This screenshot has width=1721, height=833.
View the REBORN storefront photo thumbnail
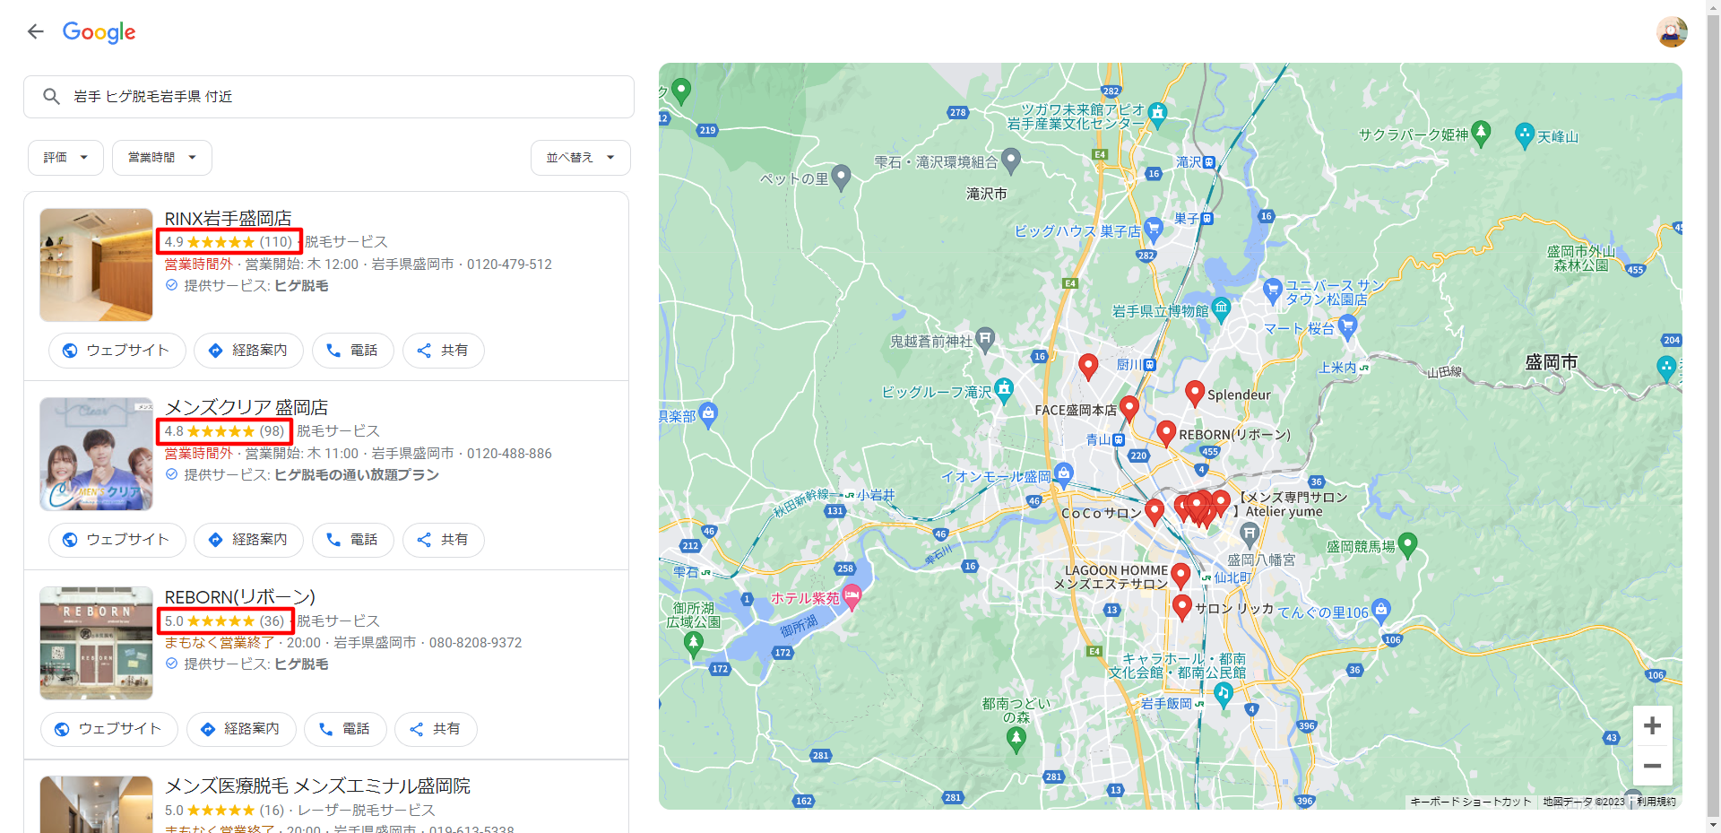coord(96,643)
